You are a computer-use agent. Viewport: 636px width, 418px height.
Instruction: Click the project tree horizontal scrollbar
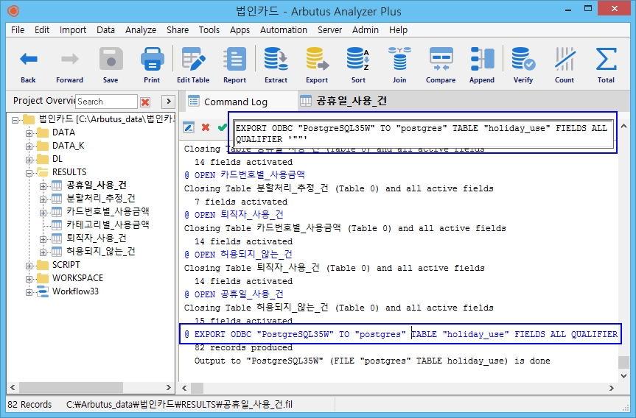click(71, 388)
